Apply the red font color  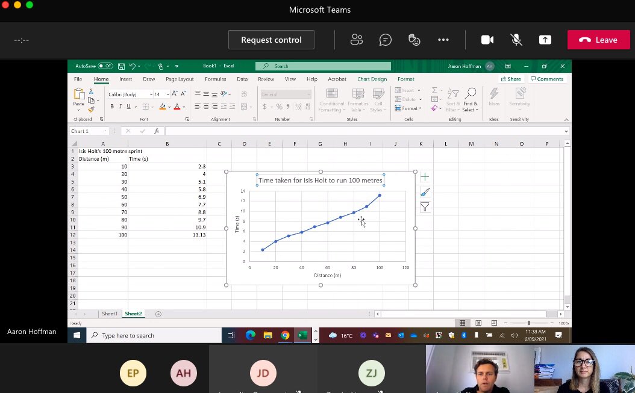[177, 107]
